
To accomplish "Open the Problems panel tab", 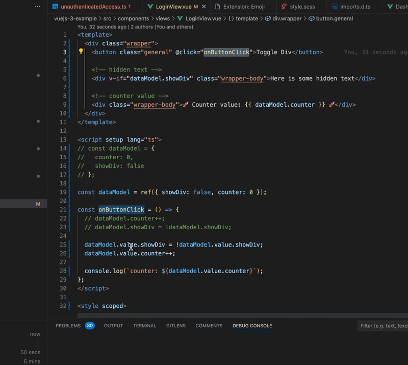I will point(68,326).
